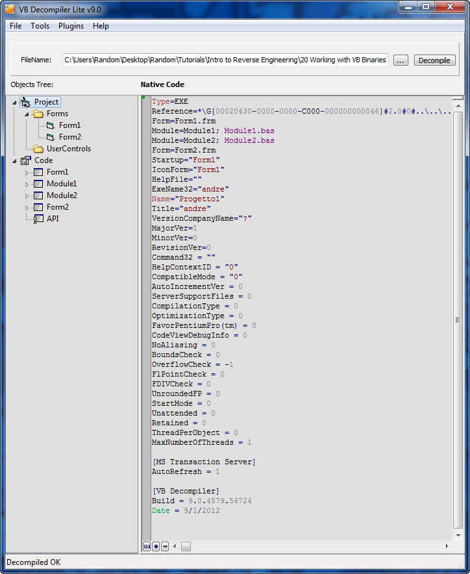Click the UserControls folder icon
470x574 pixels.
(38, 149)
